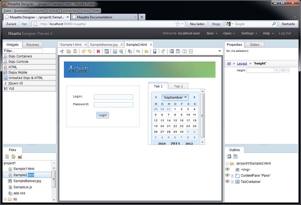Click the yellow sticky note review icon

point(146,51)
